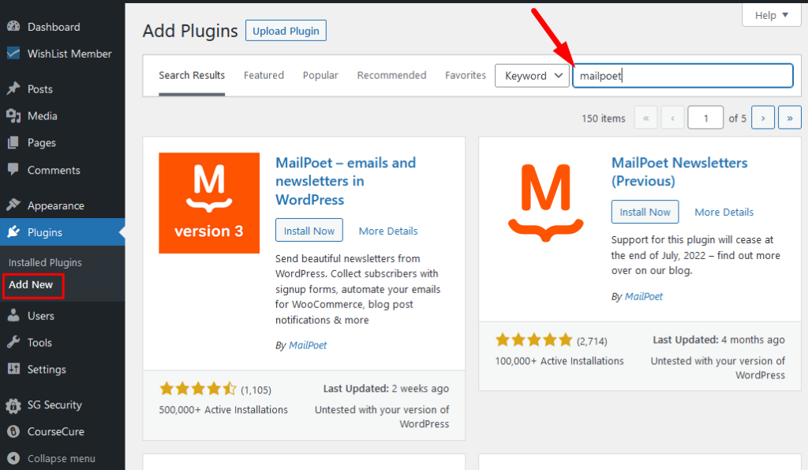Click the Media icon in sidebar
This screenshot has width=808, height=470.
point(13,115)
